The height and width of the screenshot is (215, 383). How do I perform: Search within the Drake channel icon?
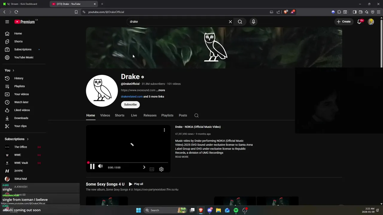tap(196, 116)
